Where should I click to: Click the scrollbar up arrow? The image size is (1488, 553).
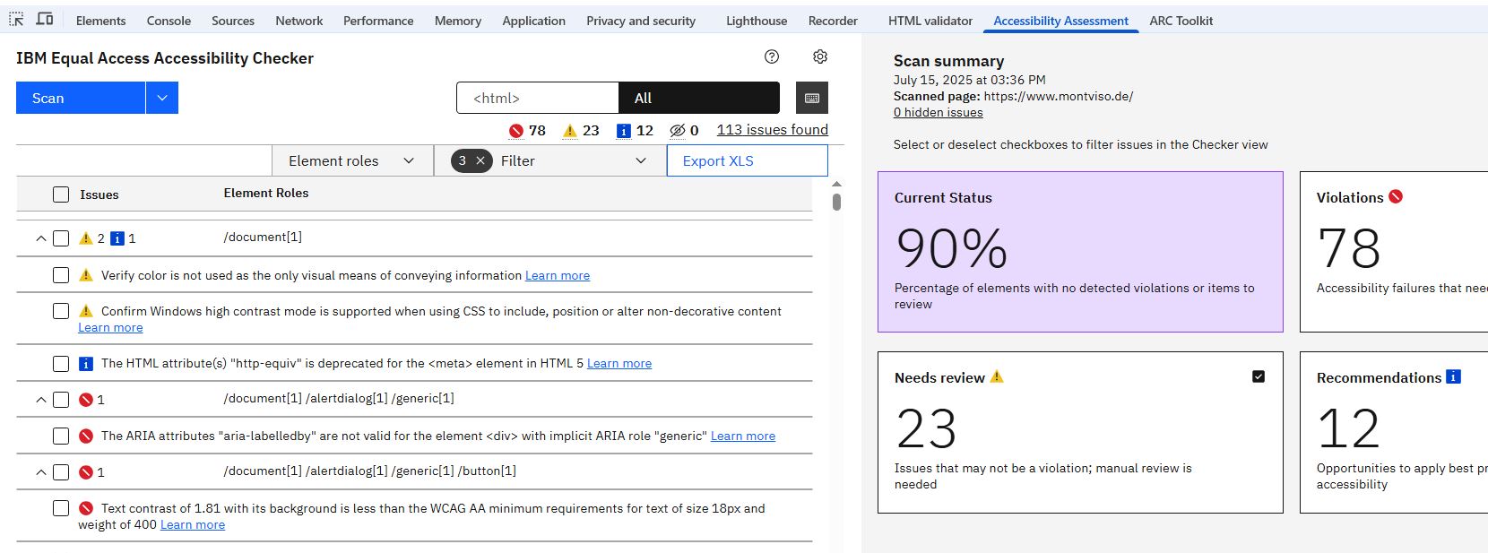click(836, 184)
